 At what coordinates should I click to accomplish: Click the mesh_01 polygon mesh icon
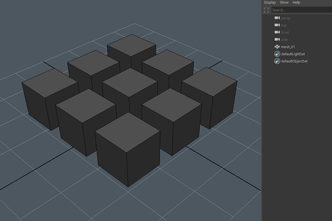pos(277,47)
